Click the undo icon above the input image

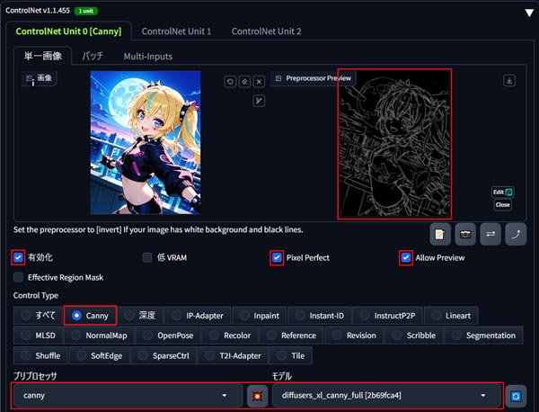(230, 82)
